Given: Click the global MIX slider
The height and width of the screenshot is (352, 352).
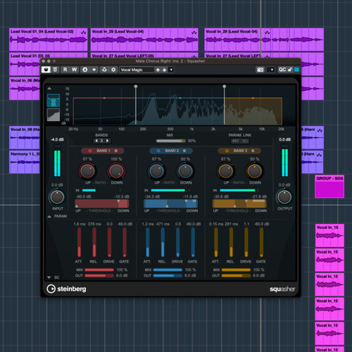Looking at the screenshot, I should coord(171,141).
